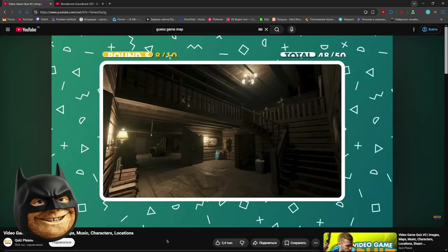The width and height of the screenshot is (448, 252).
Task: Install the page as an app
Action: pos(366,12)
